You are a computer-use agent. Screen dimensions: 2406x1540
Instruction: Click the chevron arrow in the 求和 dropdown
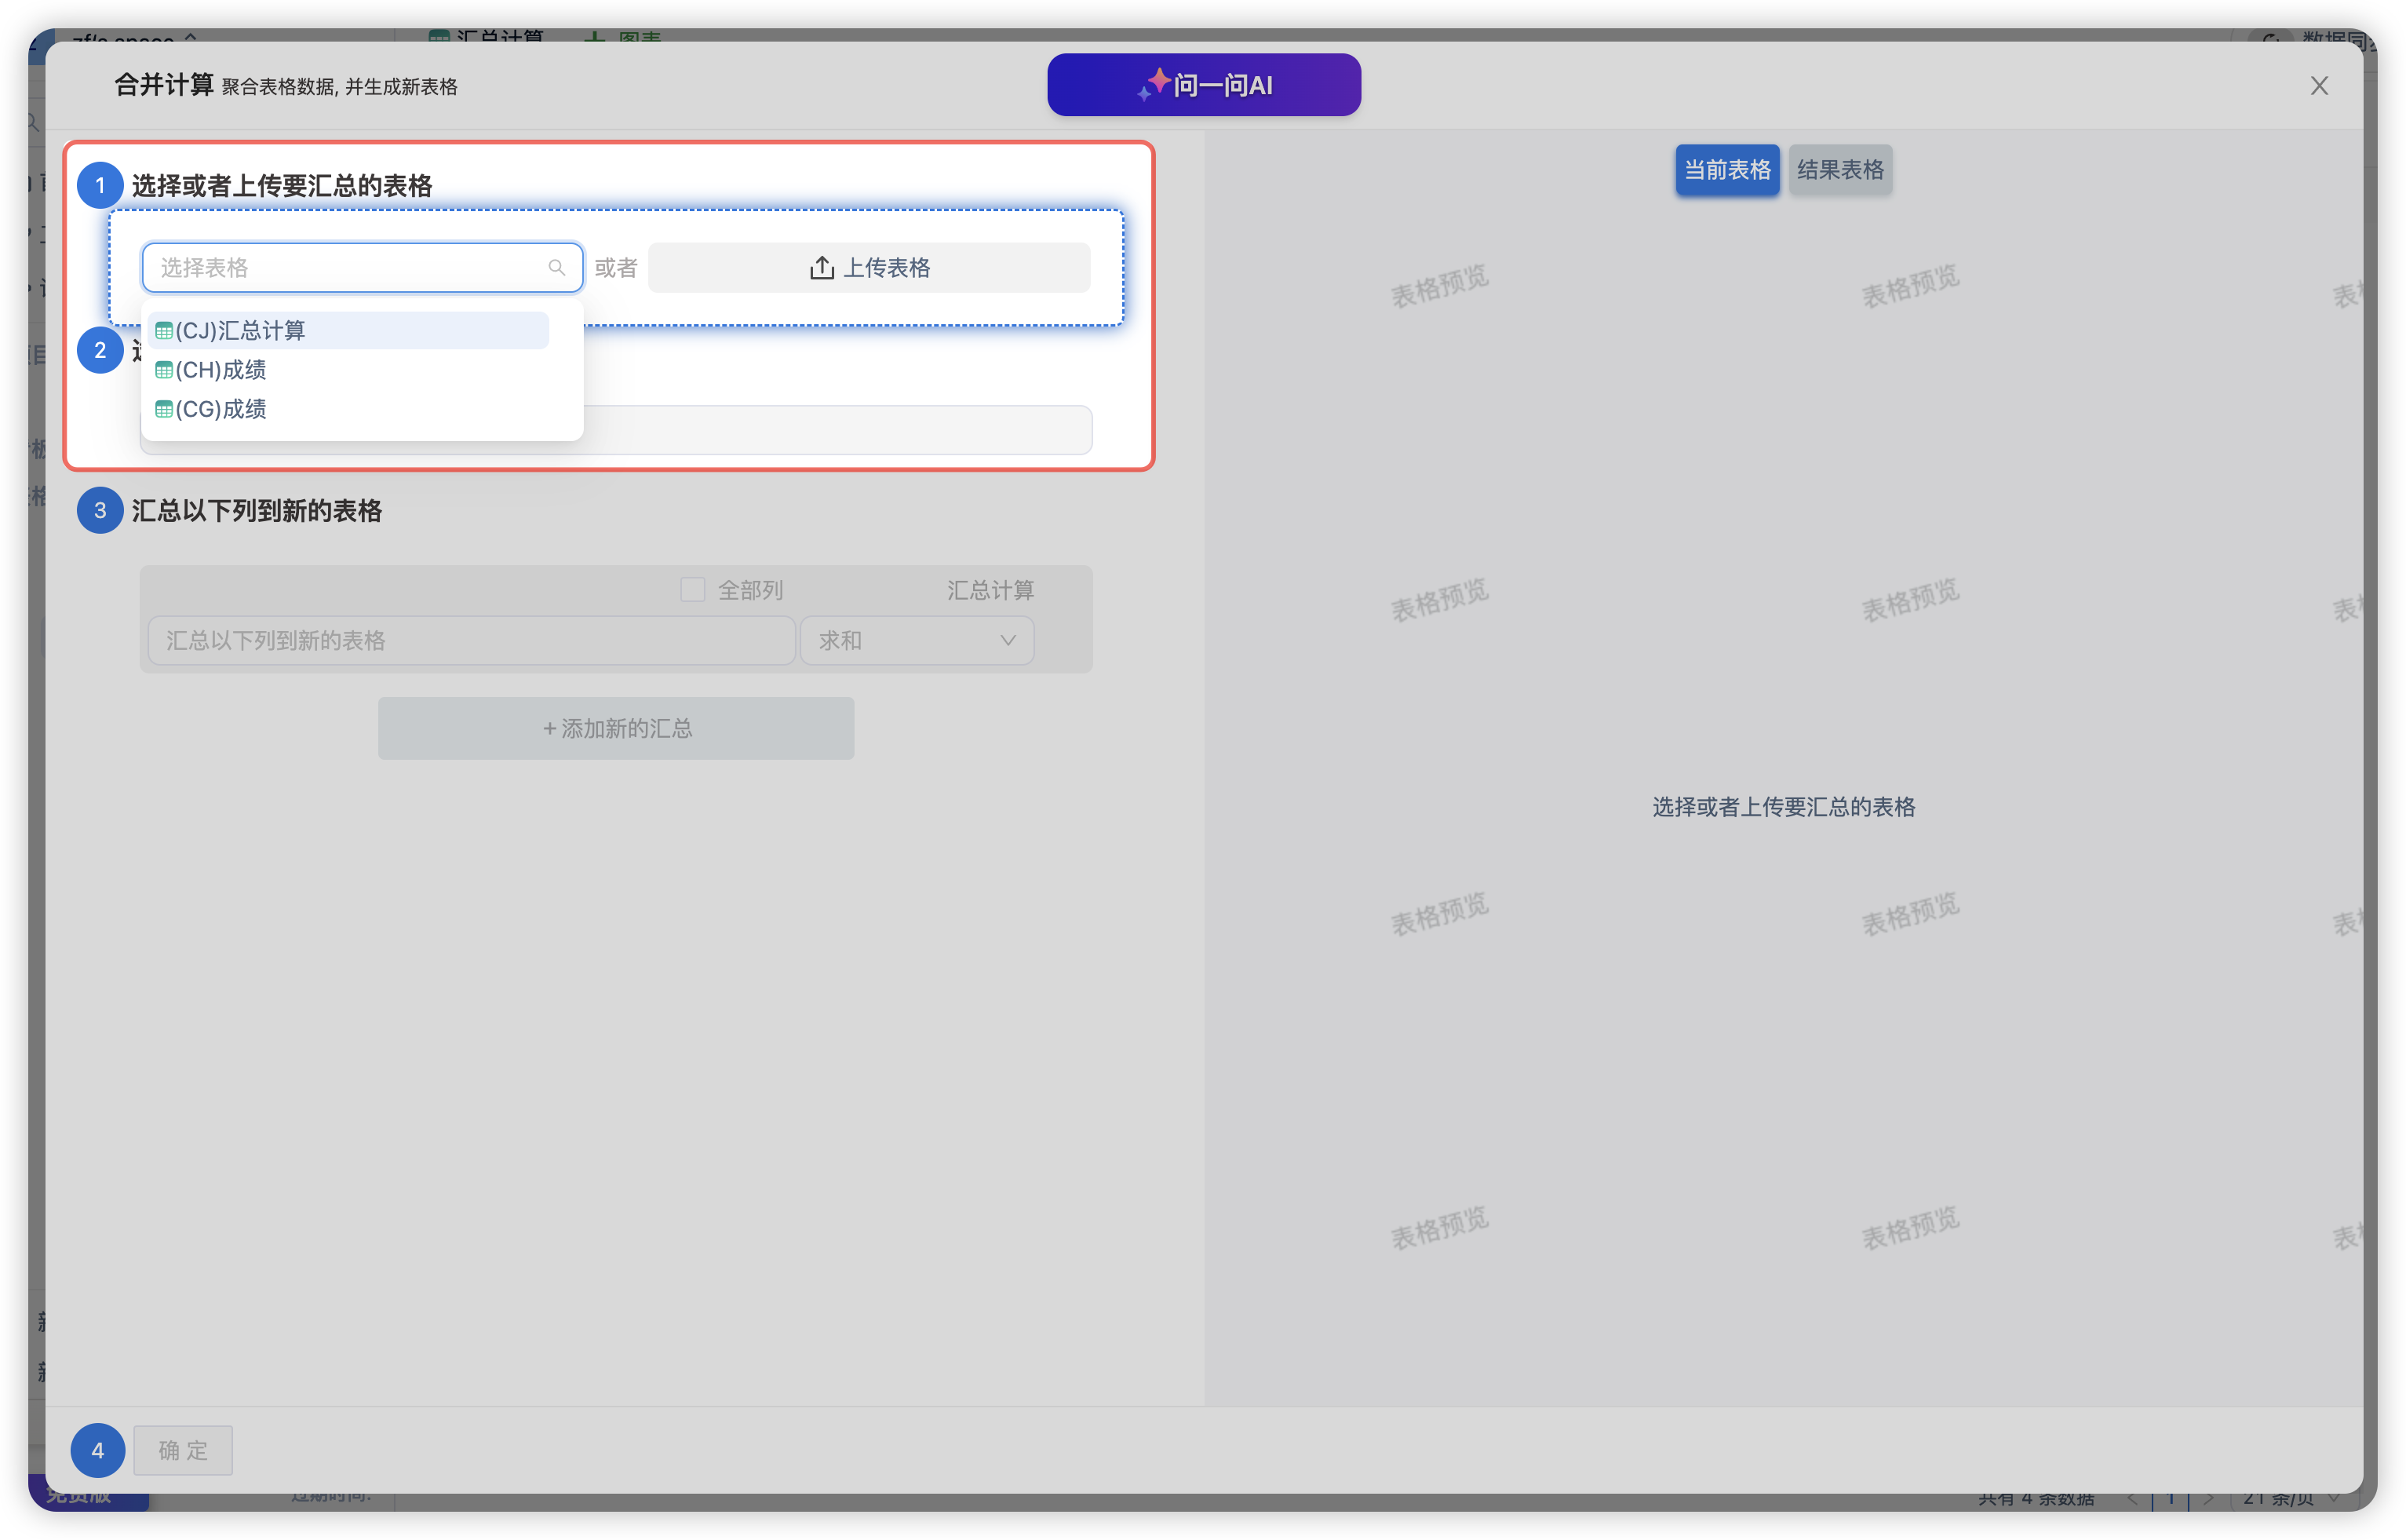click(x=1008, y=640)
